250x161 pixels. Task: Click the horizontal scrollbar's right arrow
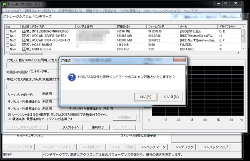point(239,53)
